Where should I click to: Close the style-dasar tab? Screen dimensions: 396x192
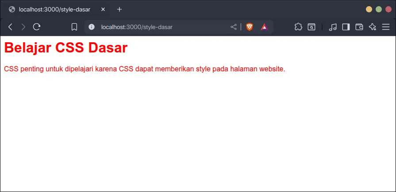[x=103, y=9]
